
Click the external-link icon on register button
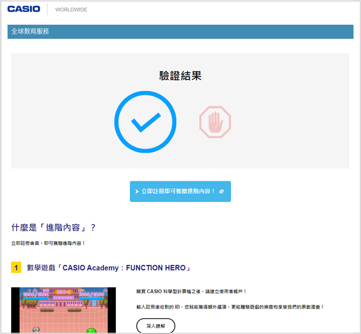pyautogui.click(x=221, y=191)
